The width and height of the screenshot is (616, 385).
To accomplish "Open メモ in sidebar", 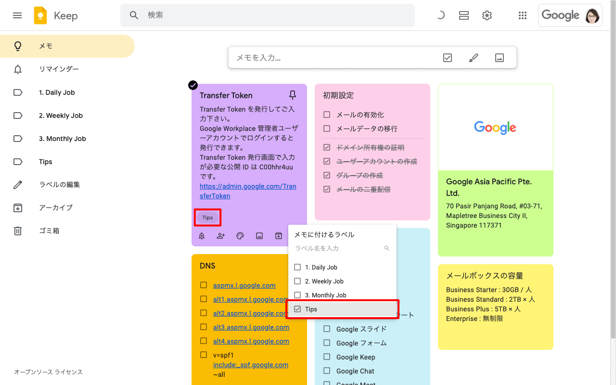I will (x=67, y=46).
